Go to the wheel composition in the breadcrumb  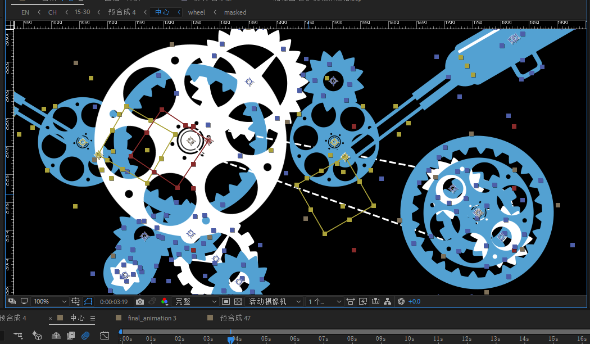(197, 12)
